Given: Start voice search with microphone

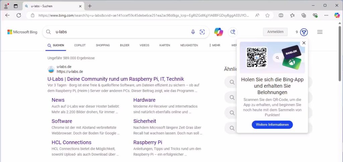Looking at the screenshot, I should point(193,32).
